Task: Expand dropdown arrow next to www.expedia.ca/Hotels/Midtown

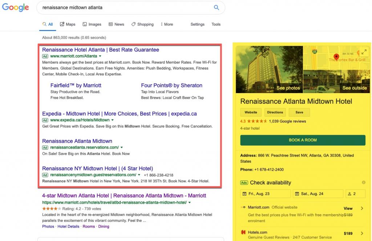Action: (x=113, y=120)
